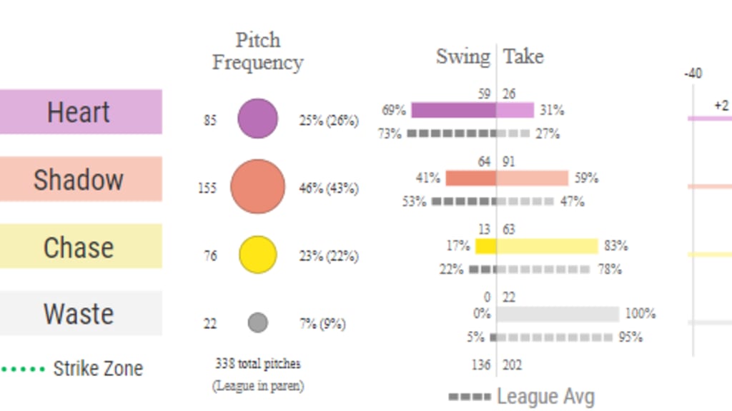Click the Chase 83% take bar
This screenshot has width=732, height=411.
click(547, 246)
